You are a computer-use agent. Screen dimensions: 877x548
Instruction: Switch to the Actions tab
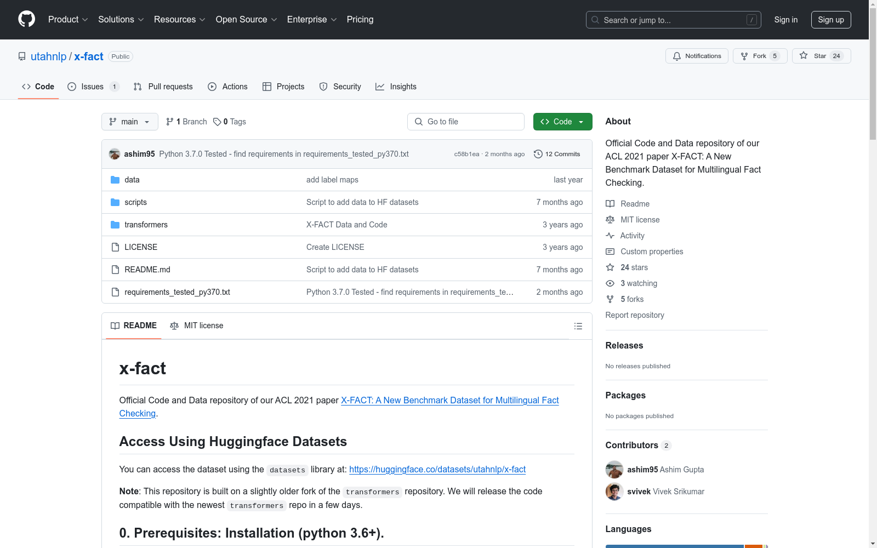click(228, 87)
